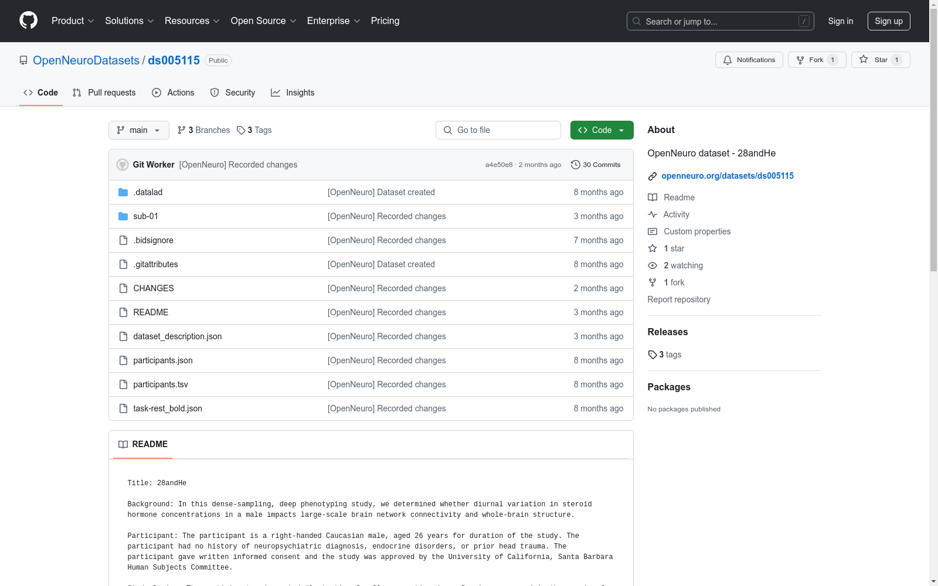This screenshot has height=586, width=938.
Task: Expand the Open Source menu
Action: click(x=264, y=21)
